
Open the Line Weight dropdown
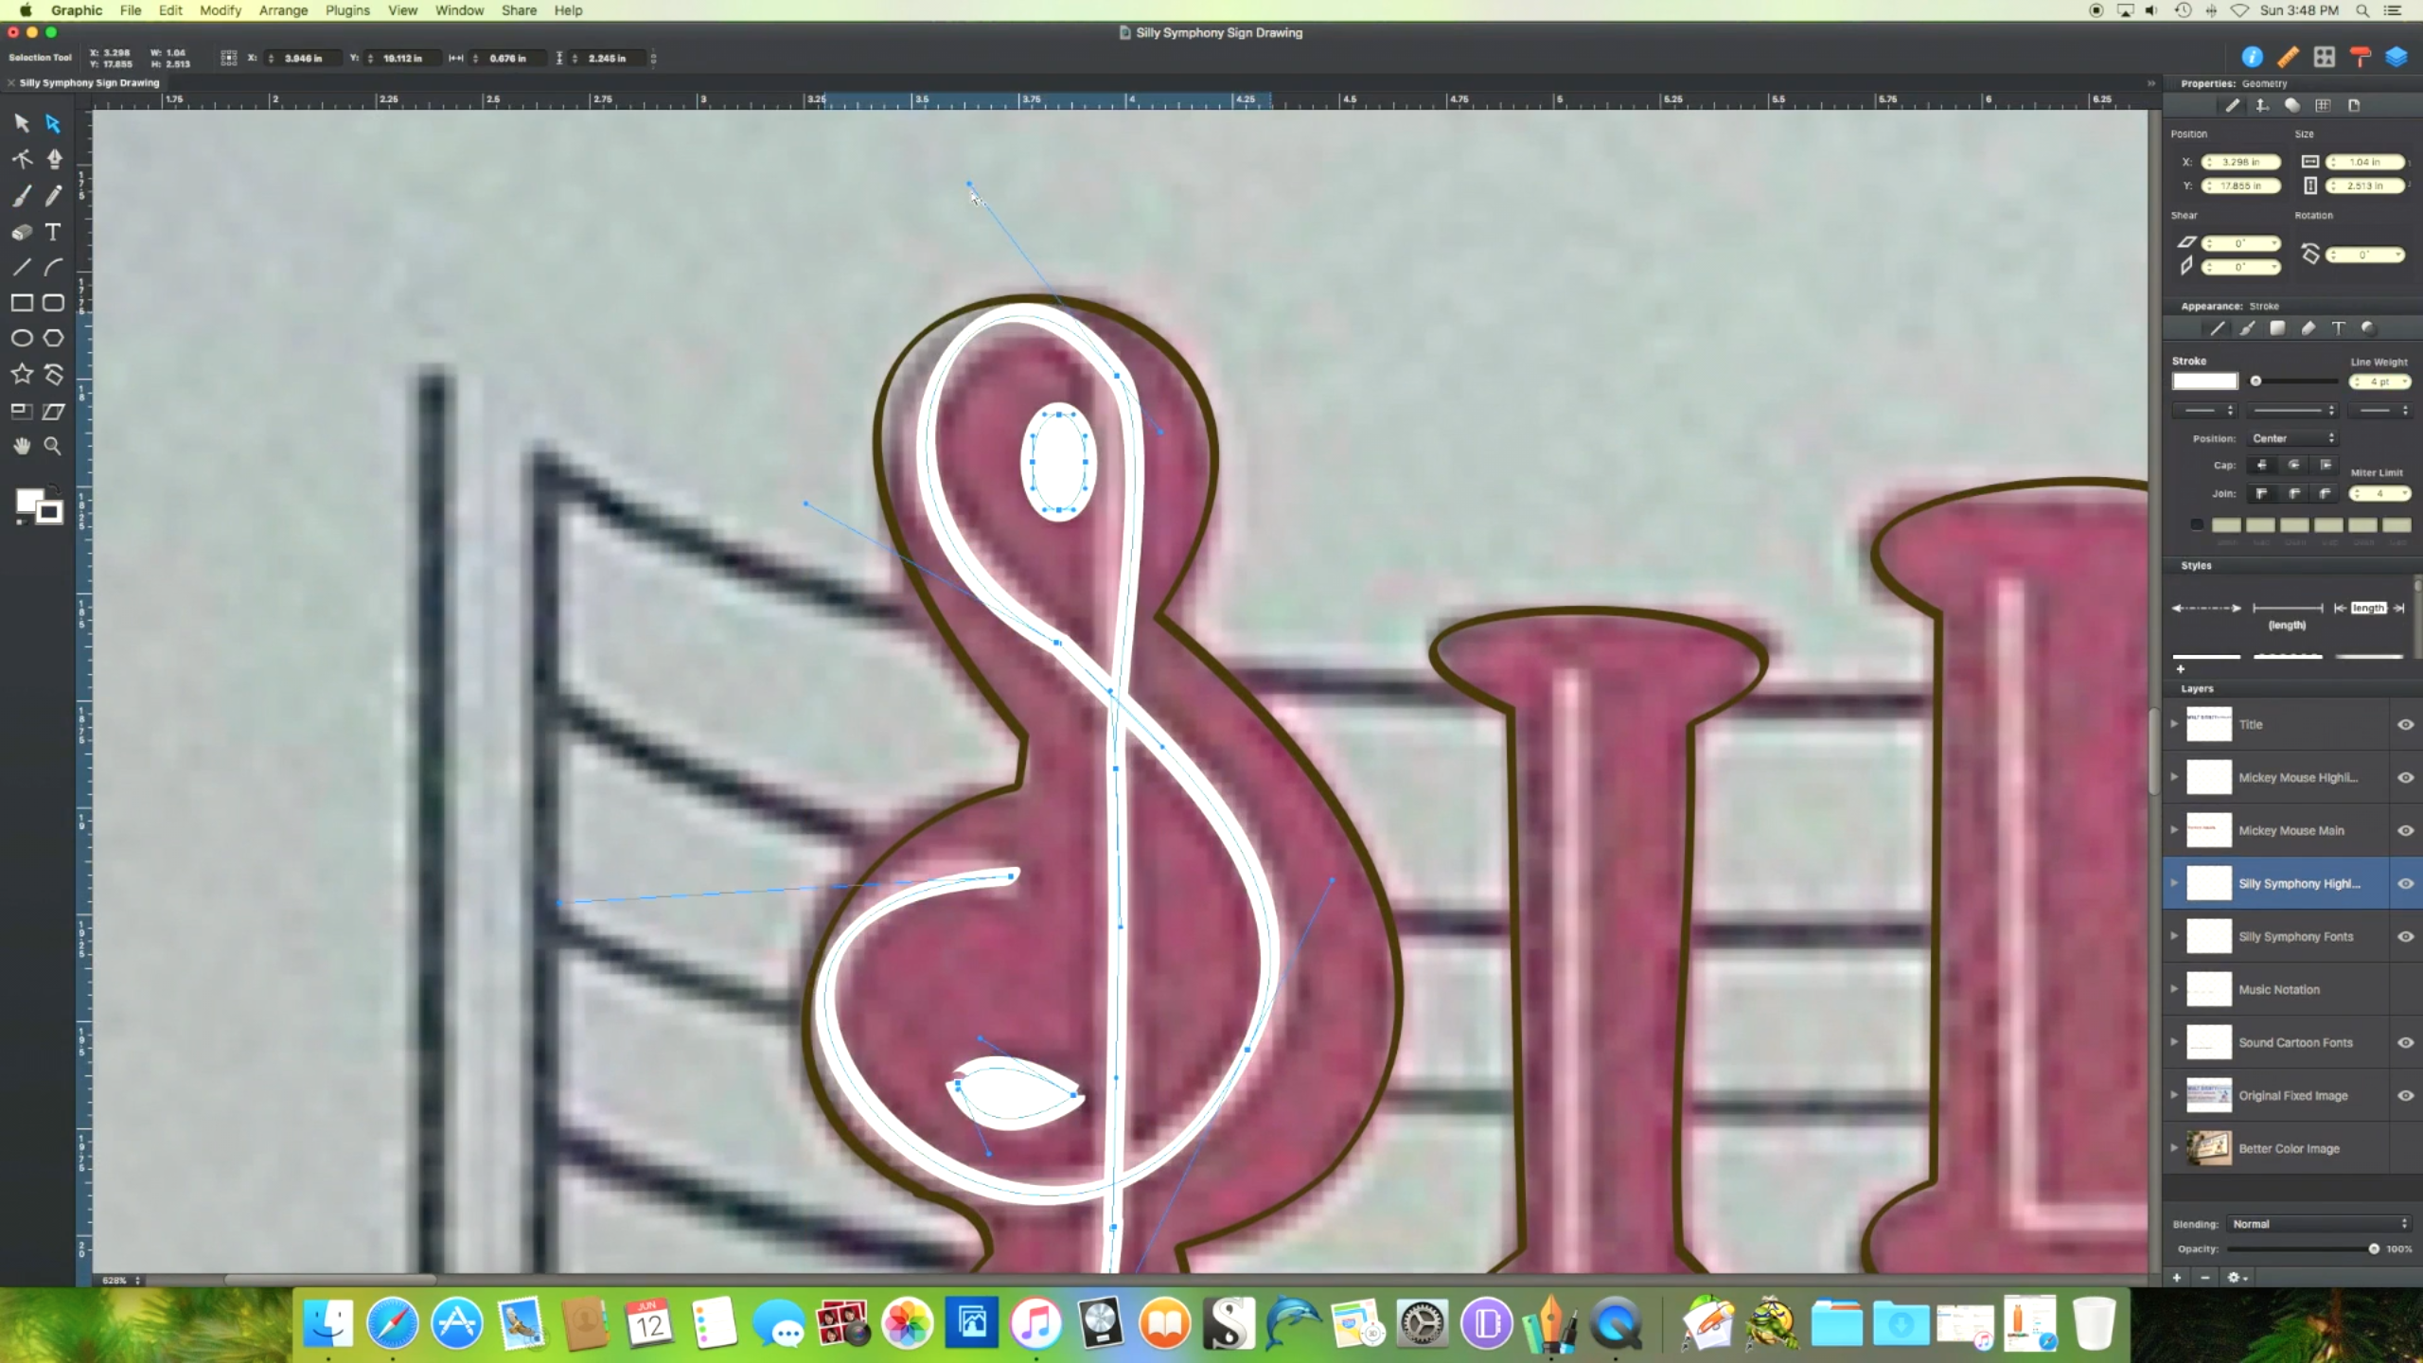coord(2405,381)
